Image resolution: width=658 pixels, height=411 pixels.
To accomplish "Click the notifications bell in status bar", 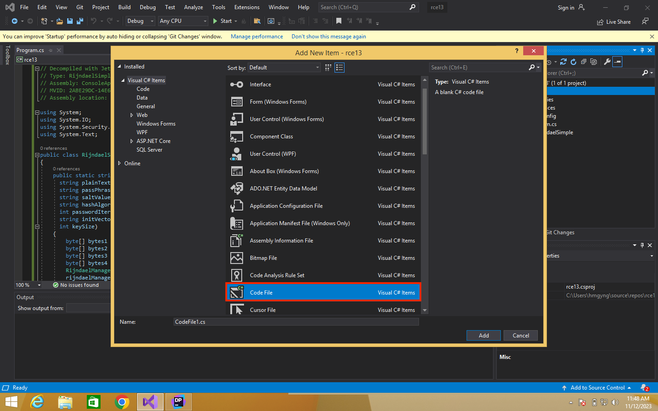I will 644,388.
